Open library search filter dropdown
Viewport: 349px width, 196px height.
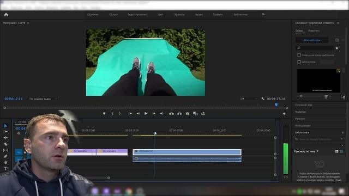(342, 139)
